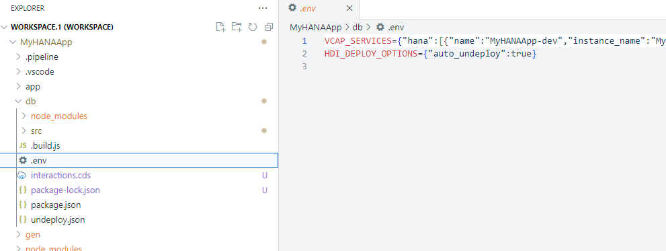Open package-lock.json file
Screen dimensions: 666x251
[65, 190]
